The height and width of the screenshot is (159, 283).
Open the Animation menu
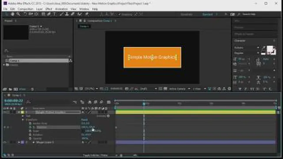coord(61,9)
